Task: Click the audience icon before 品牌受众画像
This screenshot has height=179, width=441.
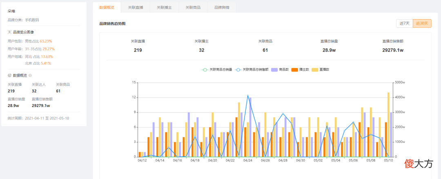Action: tap(9, 32)
